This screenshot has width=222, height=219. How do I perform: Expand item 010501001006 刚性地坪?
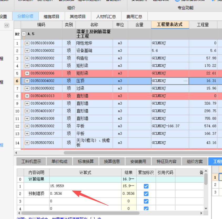tap(27, 43)
